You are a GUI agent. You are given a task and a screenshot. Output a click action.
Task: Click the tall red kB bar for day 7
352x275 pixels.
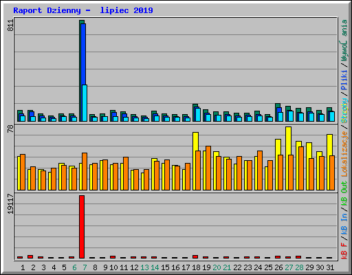(x=82, y=227)
